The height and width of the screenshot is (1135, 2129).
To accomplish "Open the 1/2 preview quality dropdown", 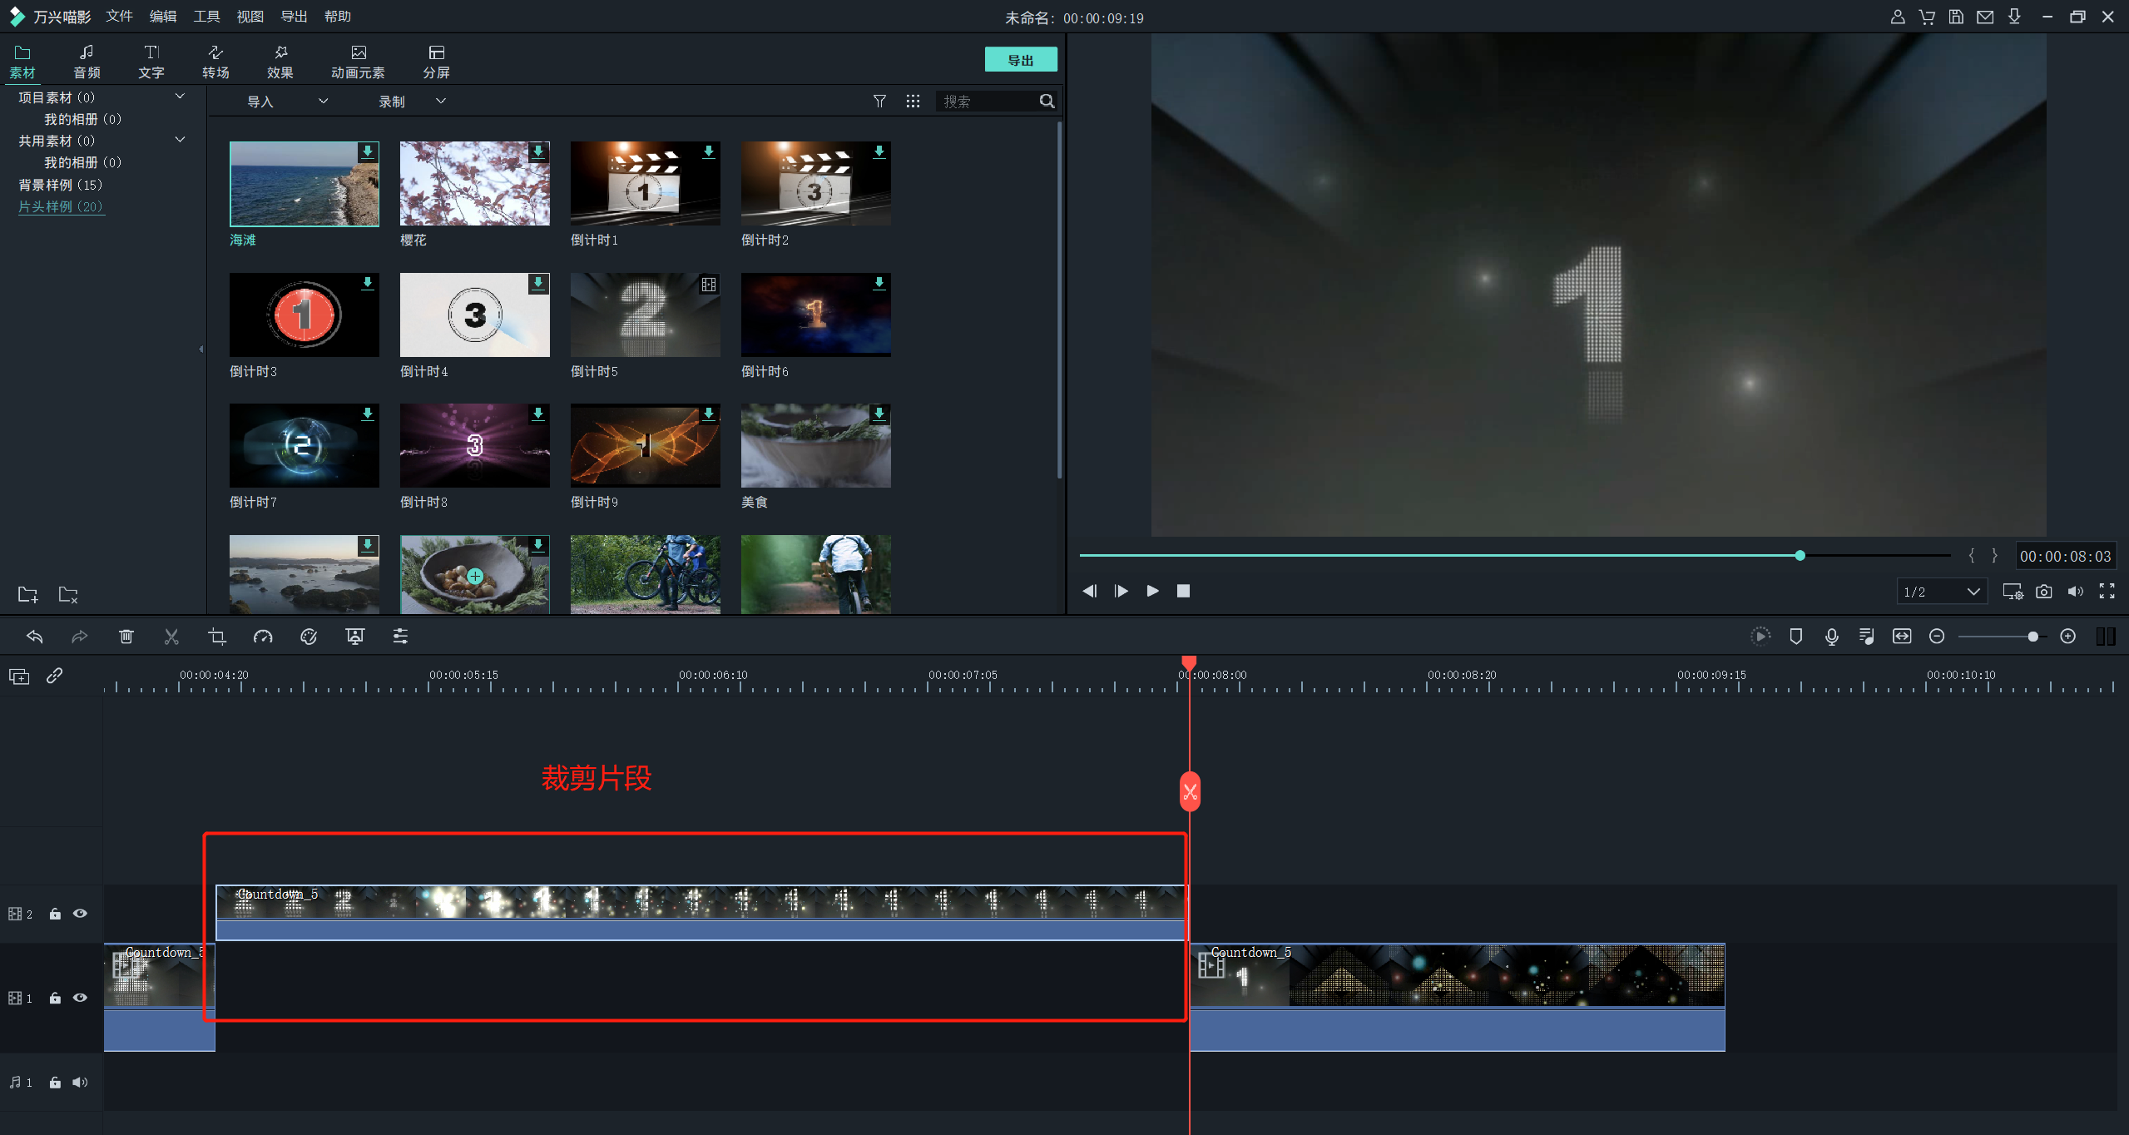I will tap(1942, 592).
